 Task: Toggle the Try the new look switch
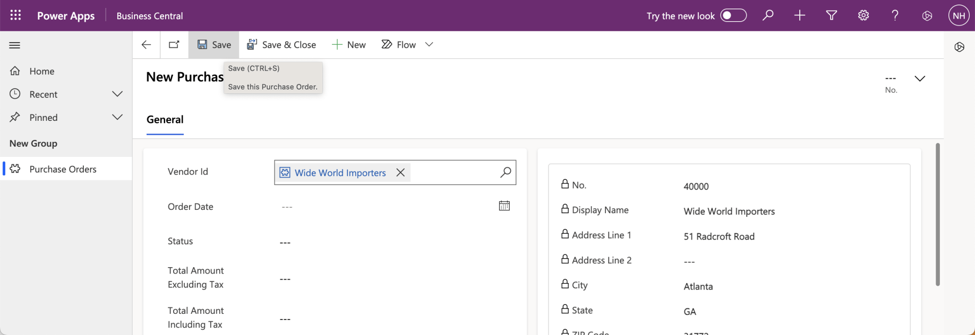click(x=733, y=15)
